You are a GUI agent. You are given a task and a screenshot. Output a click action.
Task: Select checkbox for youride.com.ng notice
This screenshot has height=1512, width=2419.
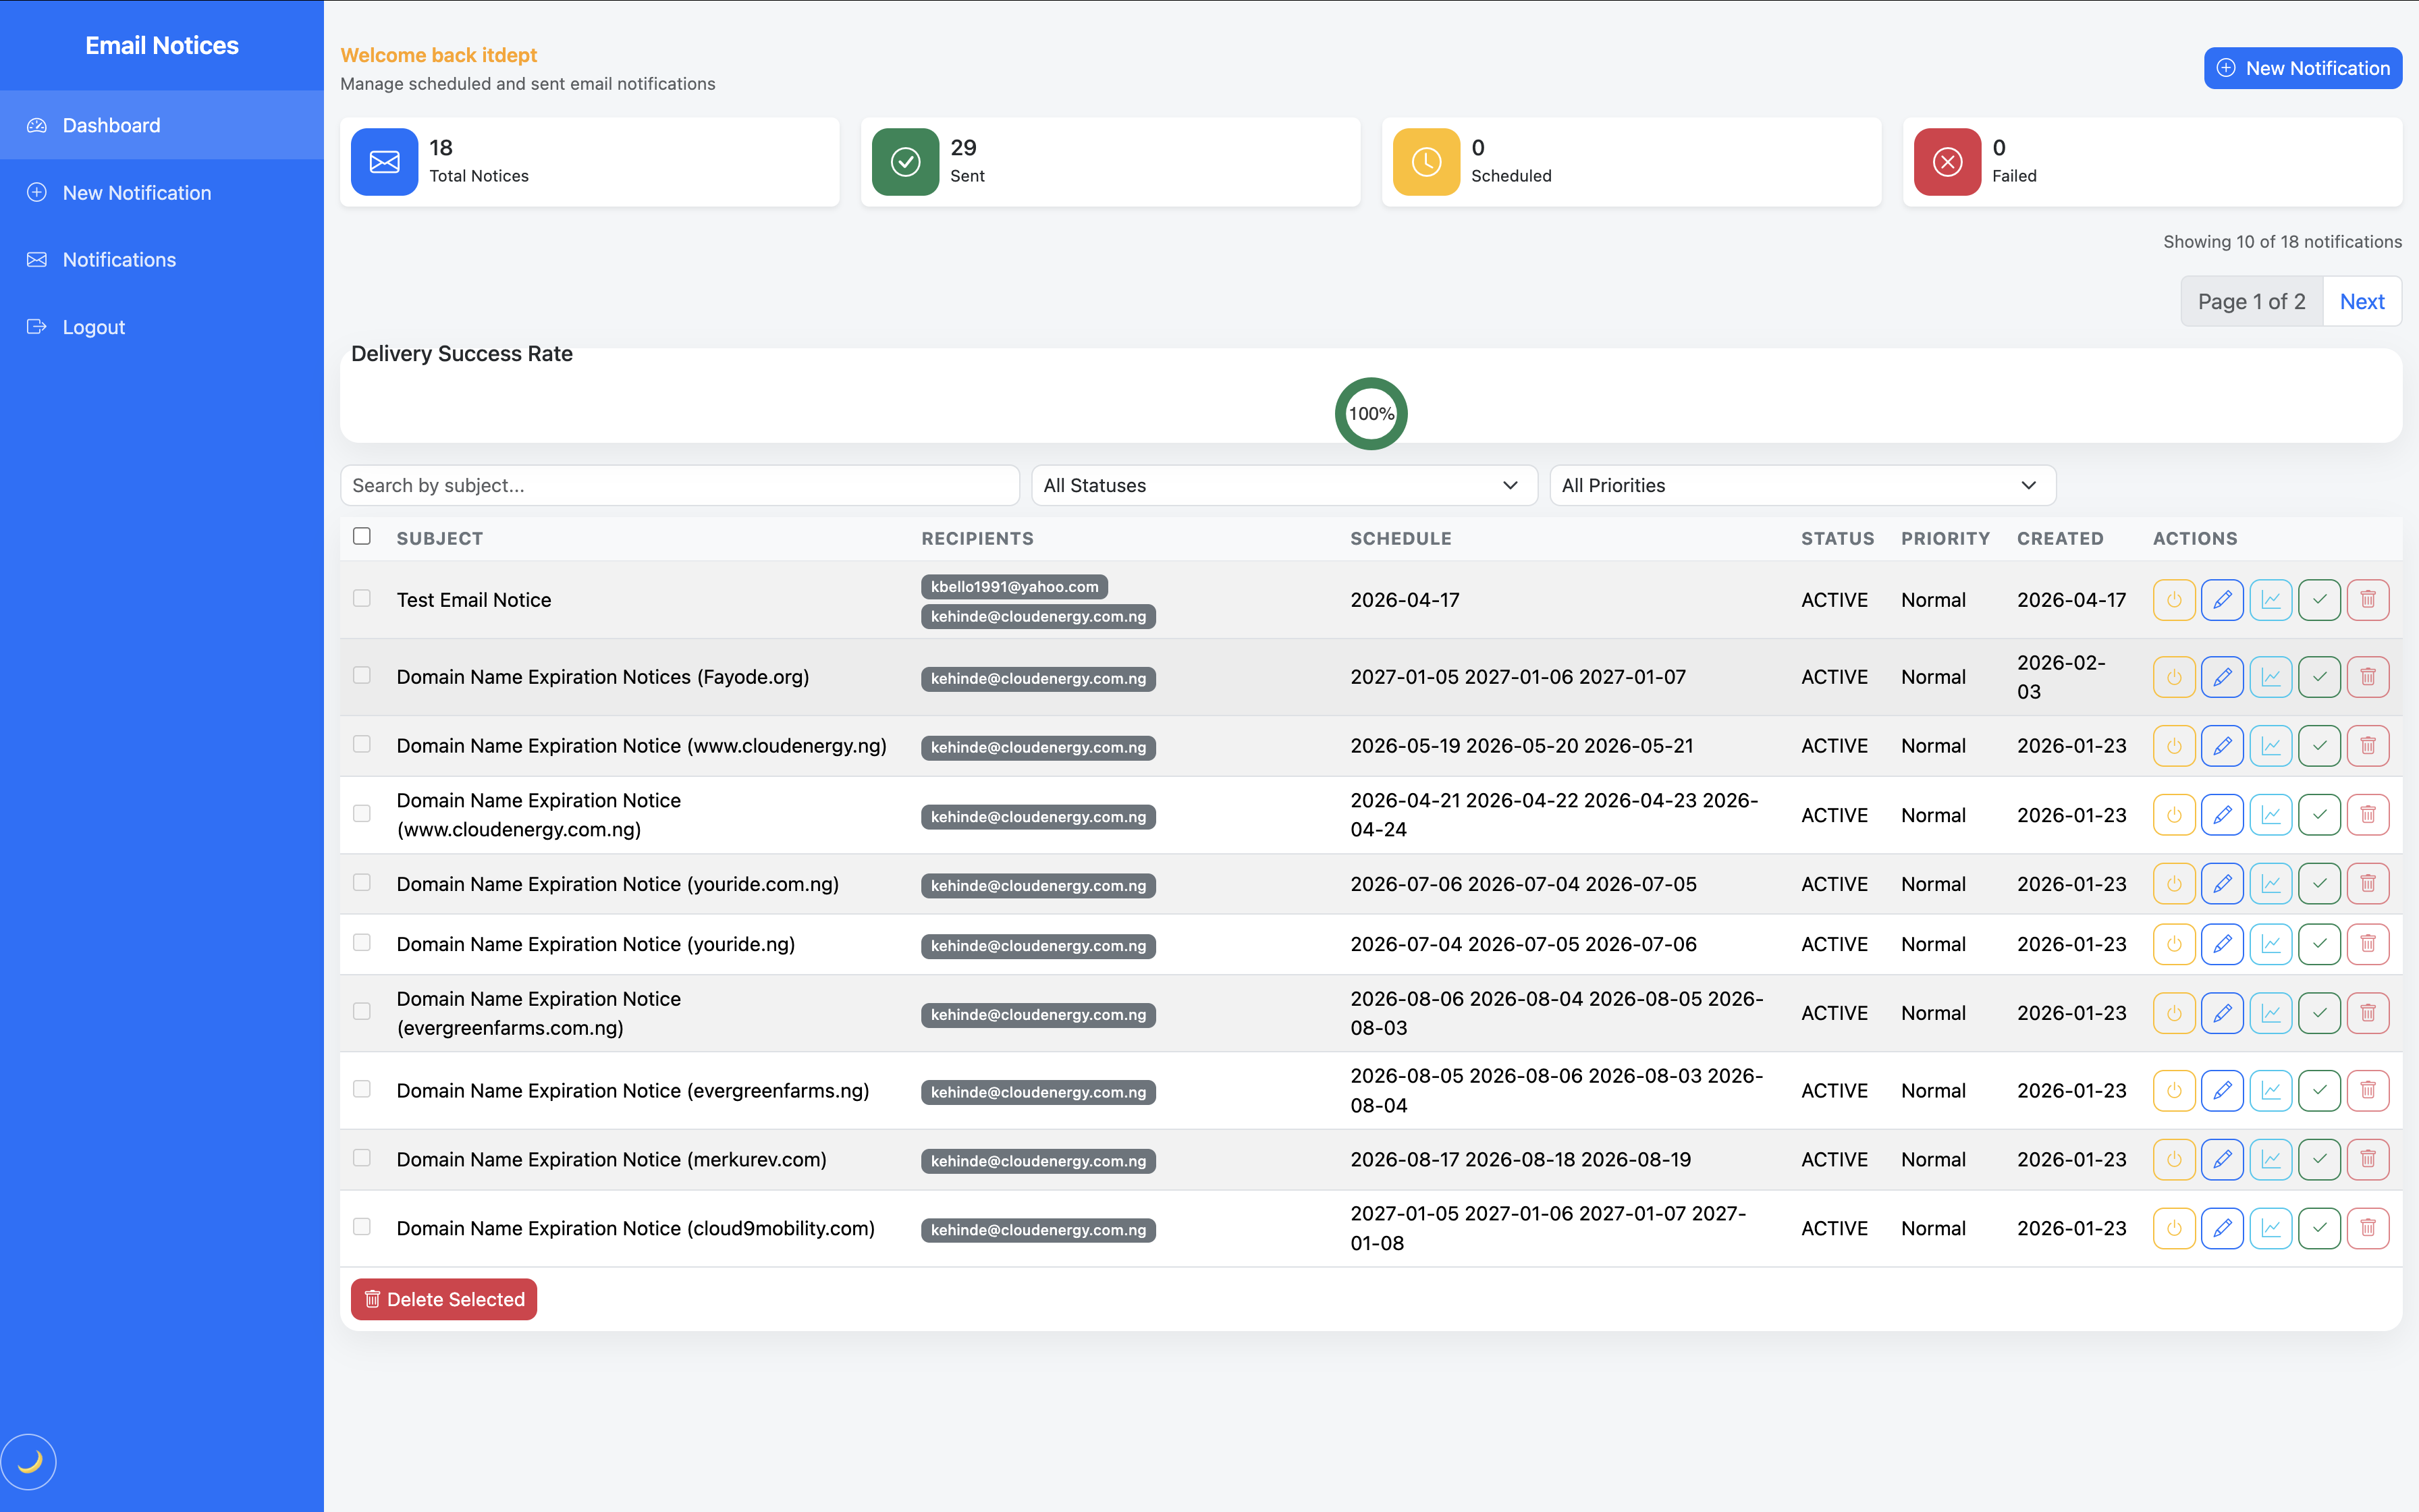point(362,882)
